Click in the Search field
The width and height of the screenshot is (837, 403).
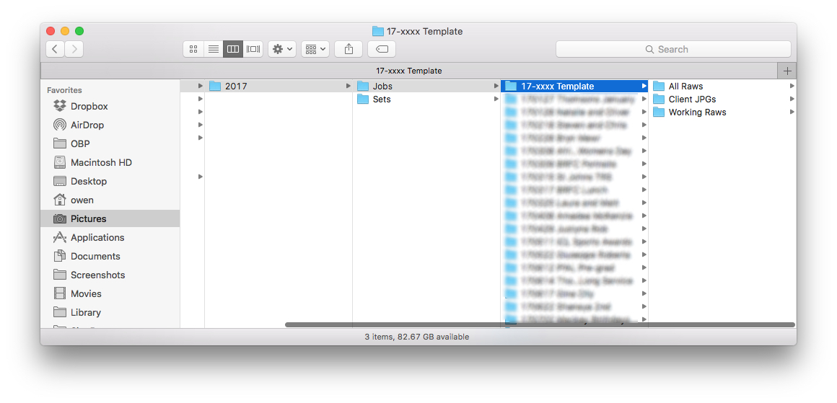point(672,49)
